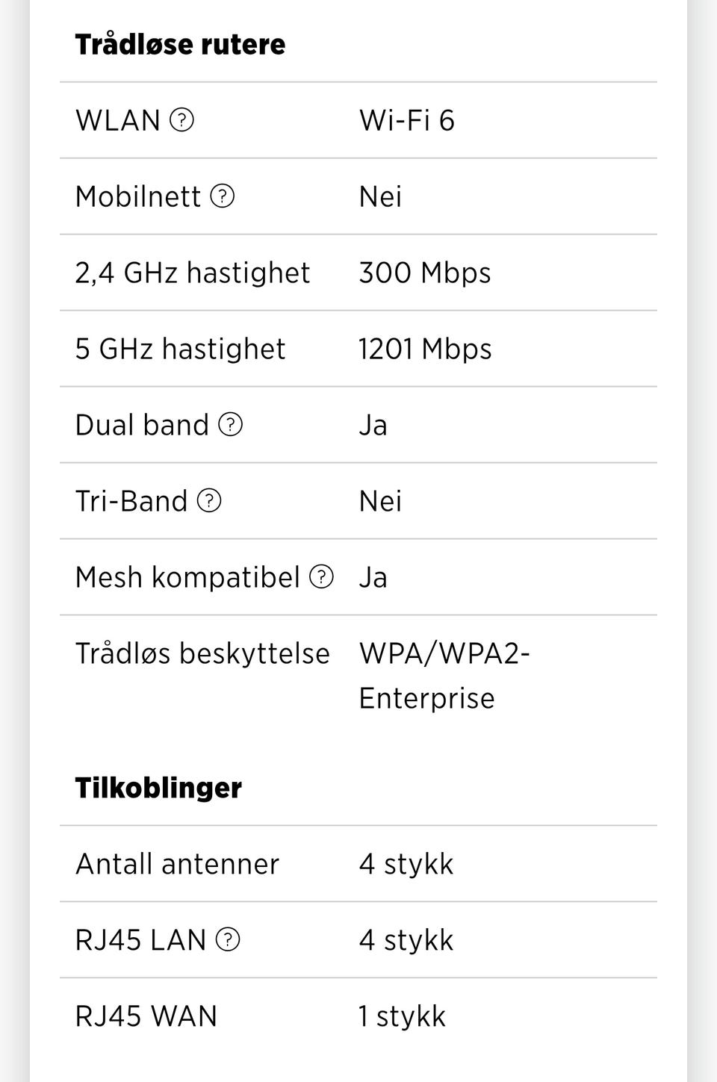This screenshot has width=717, height=1082.
Task: Click the Wi-Fi 6 value text
Action: click(407, 120)
